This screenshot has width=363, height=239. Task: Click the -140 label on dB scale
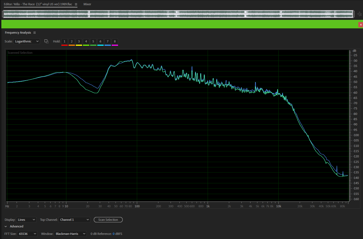point(355,178)
